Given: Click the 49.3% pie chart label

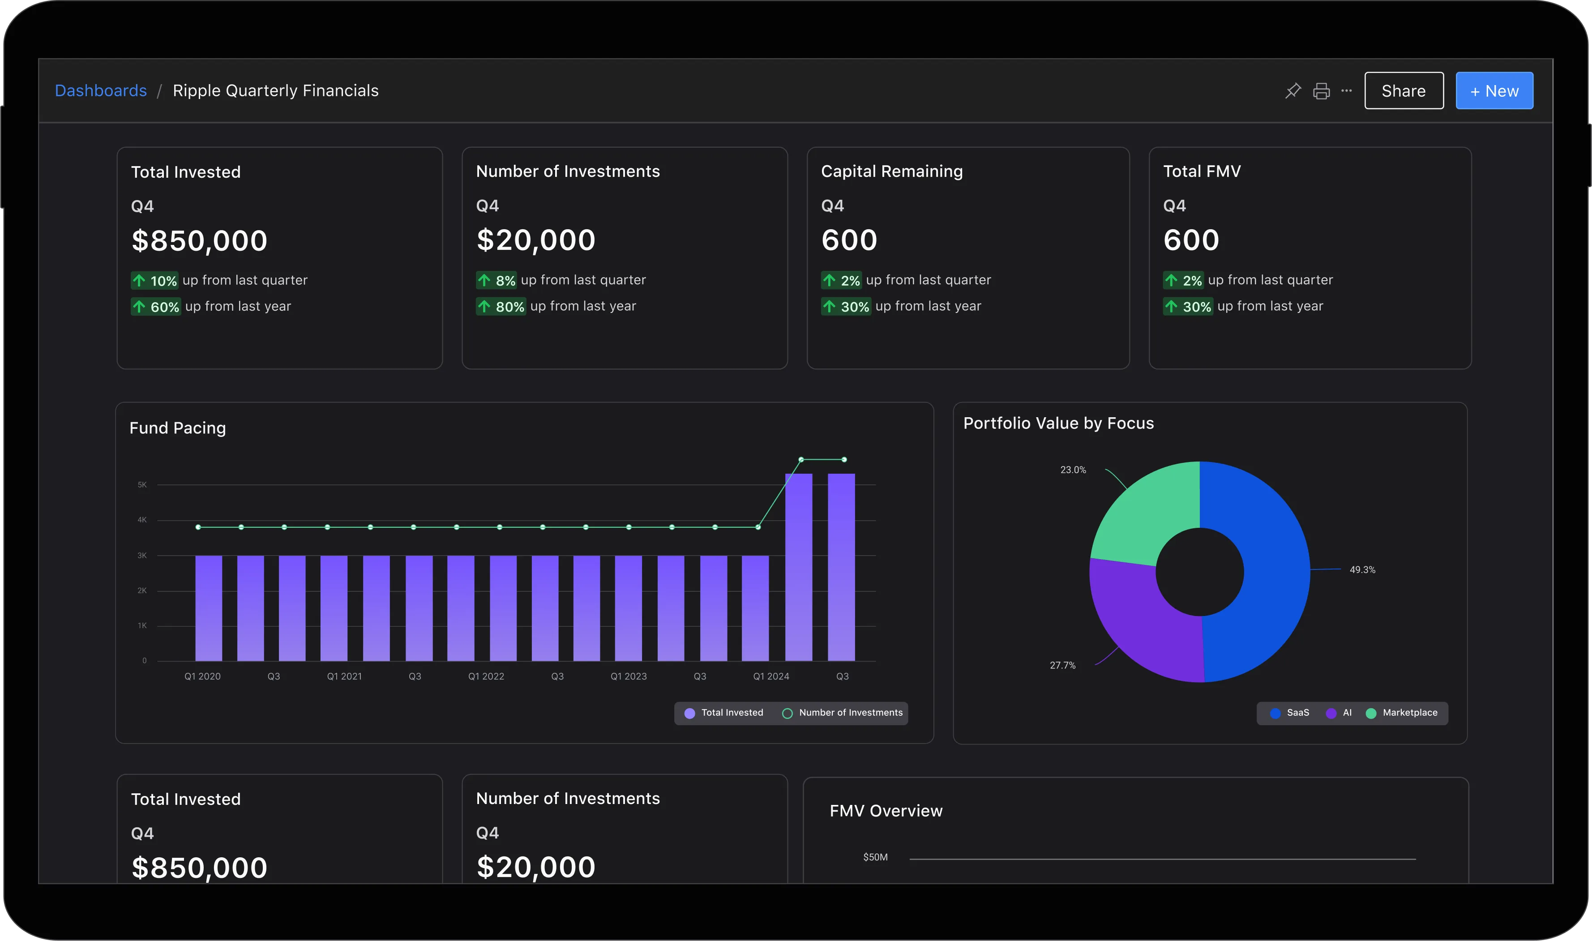Looking at the screenshot, I should pyautogui.click(x=1362, y=570).
